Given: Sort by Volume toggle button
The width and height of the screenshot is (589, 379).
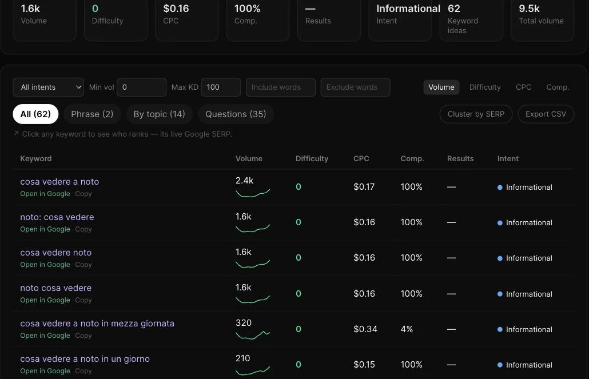Looking at the screenshot, I should click(x=441, y=87).
